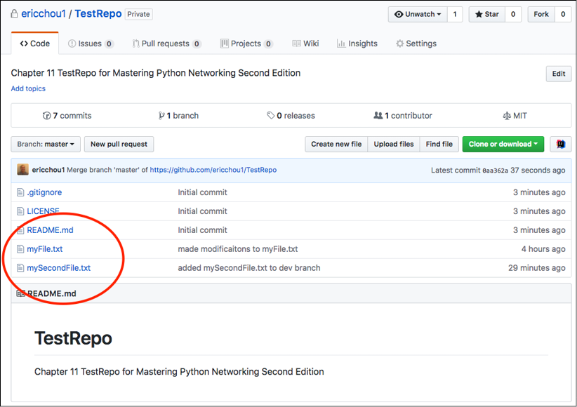The width and height of the screenshot is (577, 407).
Task: Click the Private repository badge
Action: click(139, 14)
